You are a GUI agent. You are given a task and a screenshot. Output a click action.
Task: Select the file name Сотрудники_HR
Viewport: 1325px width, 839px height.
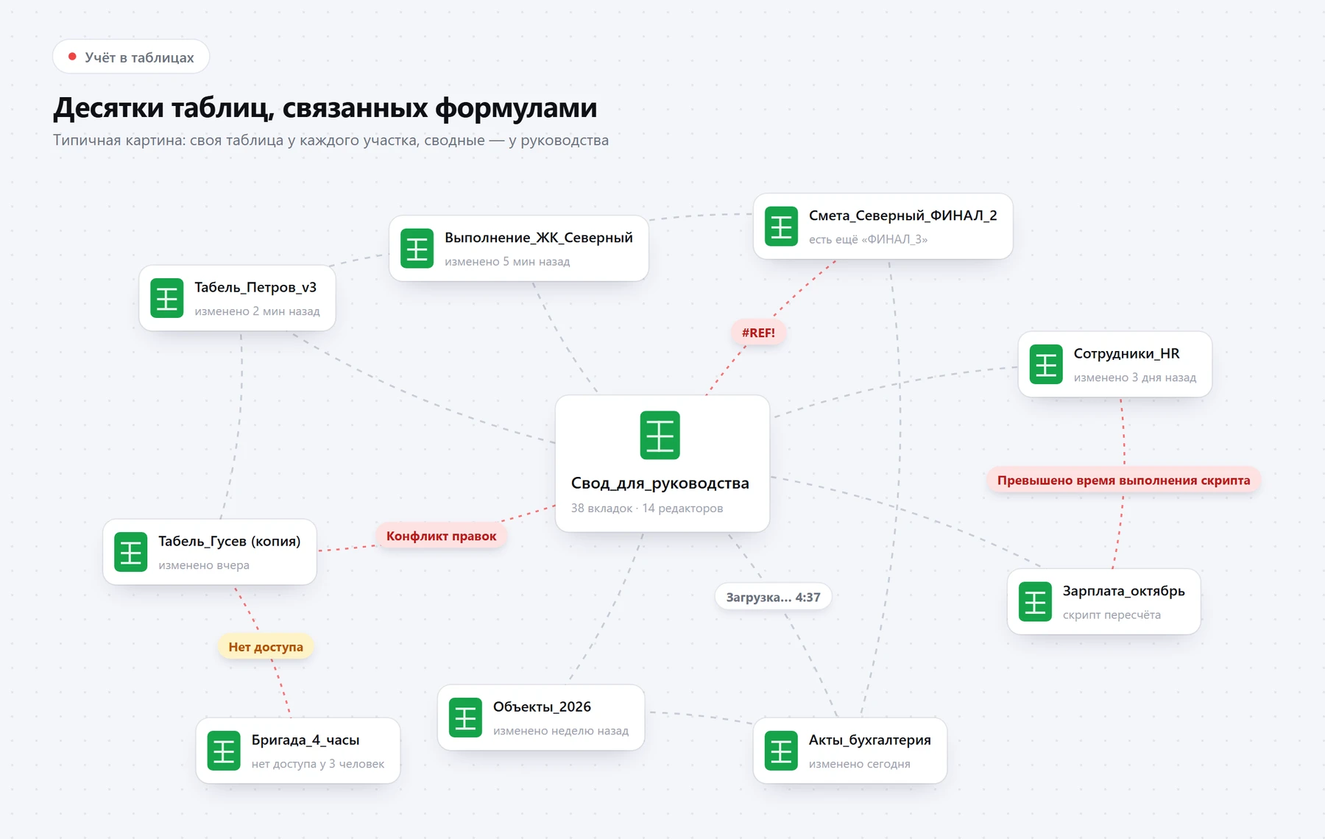click(1126, 353)
